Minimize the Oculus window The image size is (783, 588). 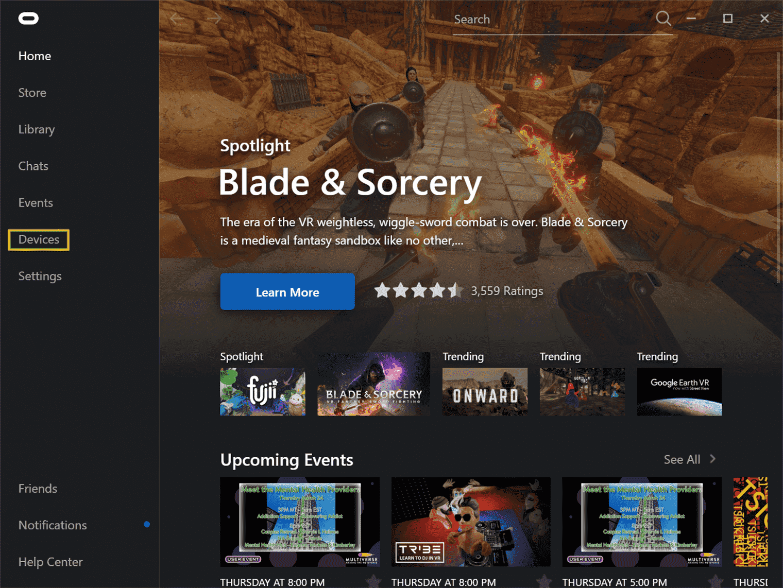tap(691, 19)
